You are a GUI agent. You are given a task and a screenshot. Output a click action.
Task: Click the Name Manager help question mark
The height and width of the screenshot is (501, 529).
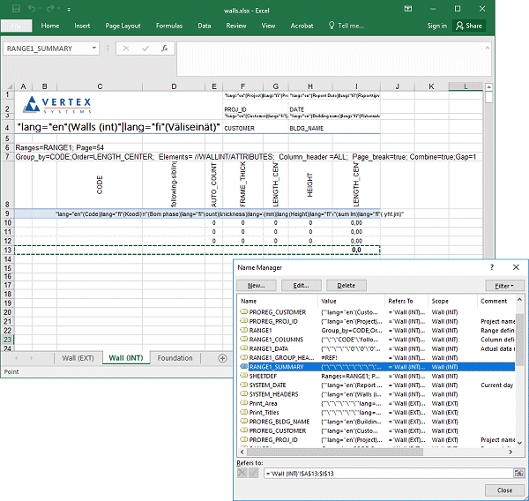point(492,266)
